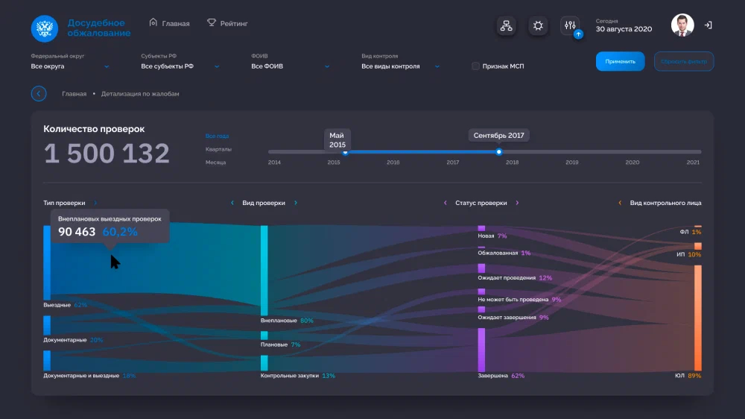Screen dimensions: 745x419
Task: Toggle the Признак МСП checkbox
Action: click(475, 66)
